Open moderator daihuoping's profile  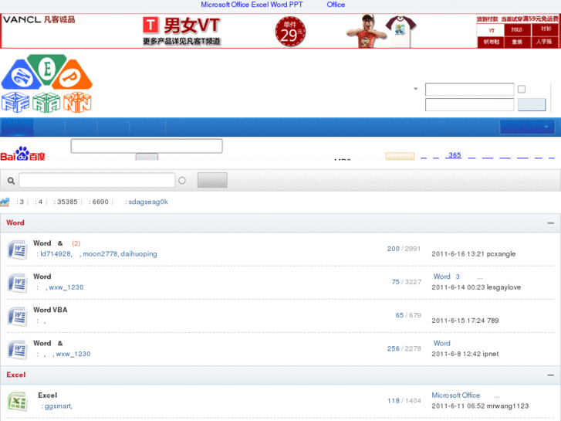click(139, 253)
